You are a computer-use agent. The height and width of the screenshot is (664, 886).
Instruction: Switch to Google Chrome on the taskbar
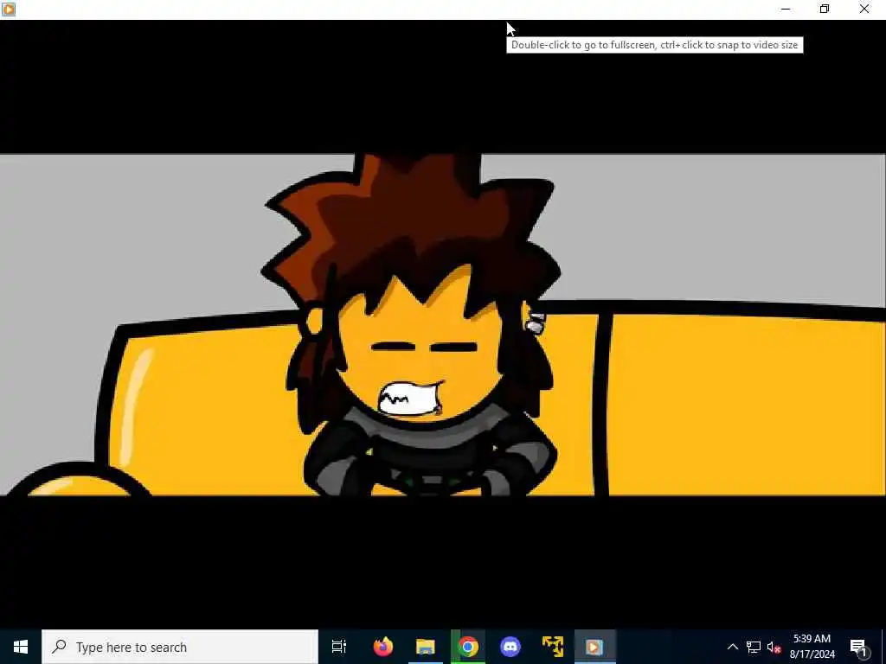tap(468, 647)
